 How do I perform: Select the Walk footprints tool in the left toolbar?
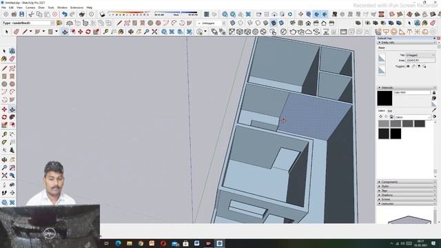tap(4, 193)
